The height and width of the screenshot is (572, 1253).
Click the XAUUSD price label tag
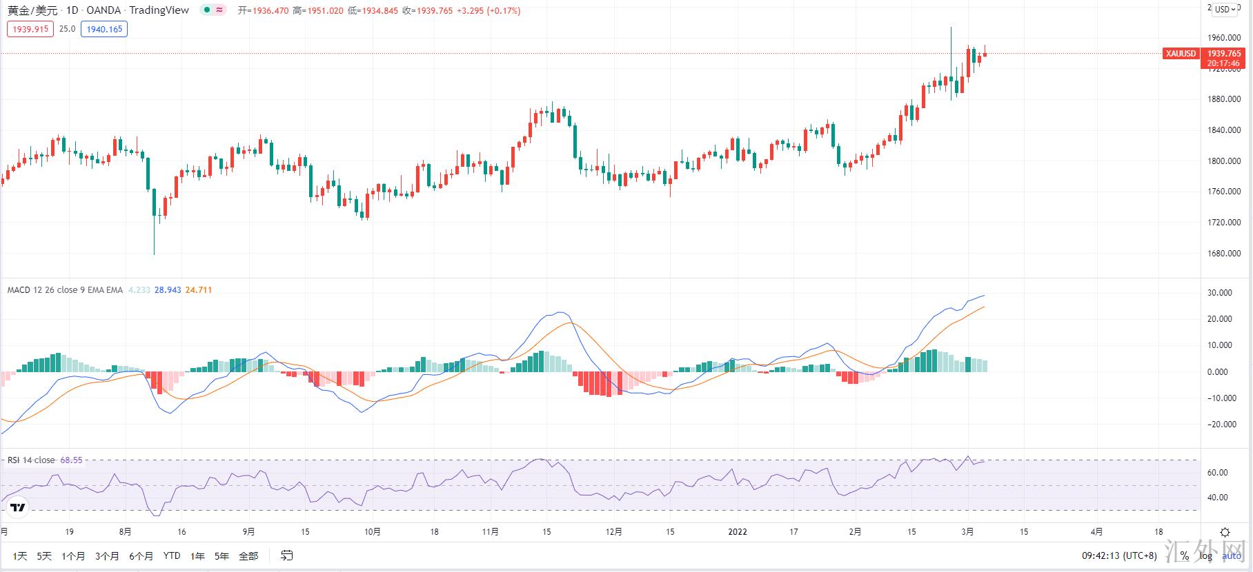coord(1181,54)
